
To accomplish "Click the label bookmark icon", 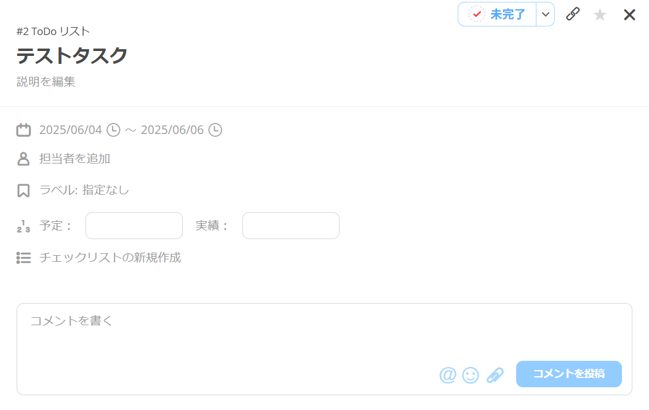I will (23, 191).
